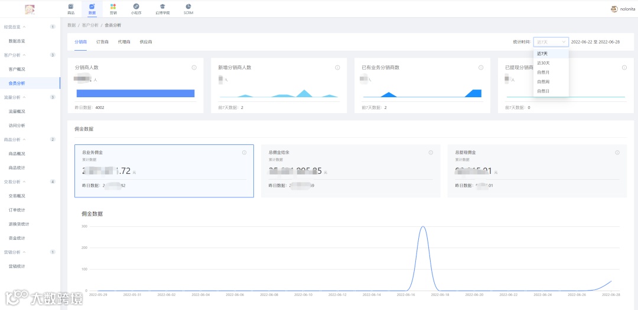Choose 近7天 in the time dropdown

click(x=551, y=54)
